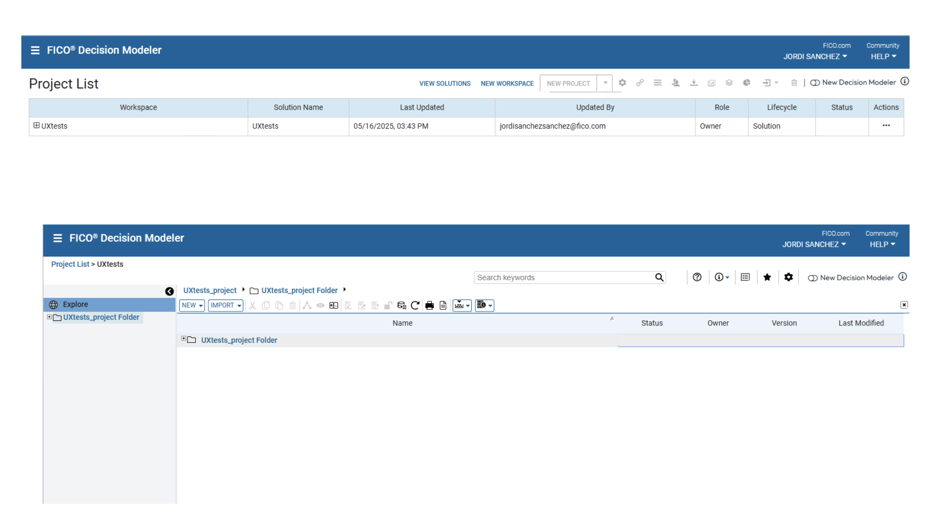Open the export arrow dropdown in Project List toolbar
940x529 pixels.
770,83
